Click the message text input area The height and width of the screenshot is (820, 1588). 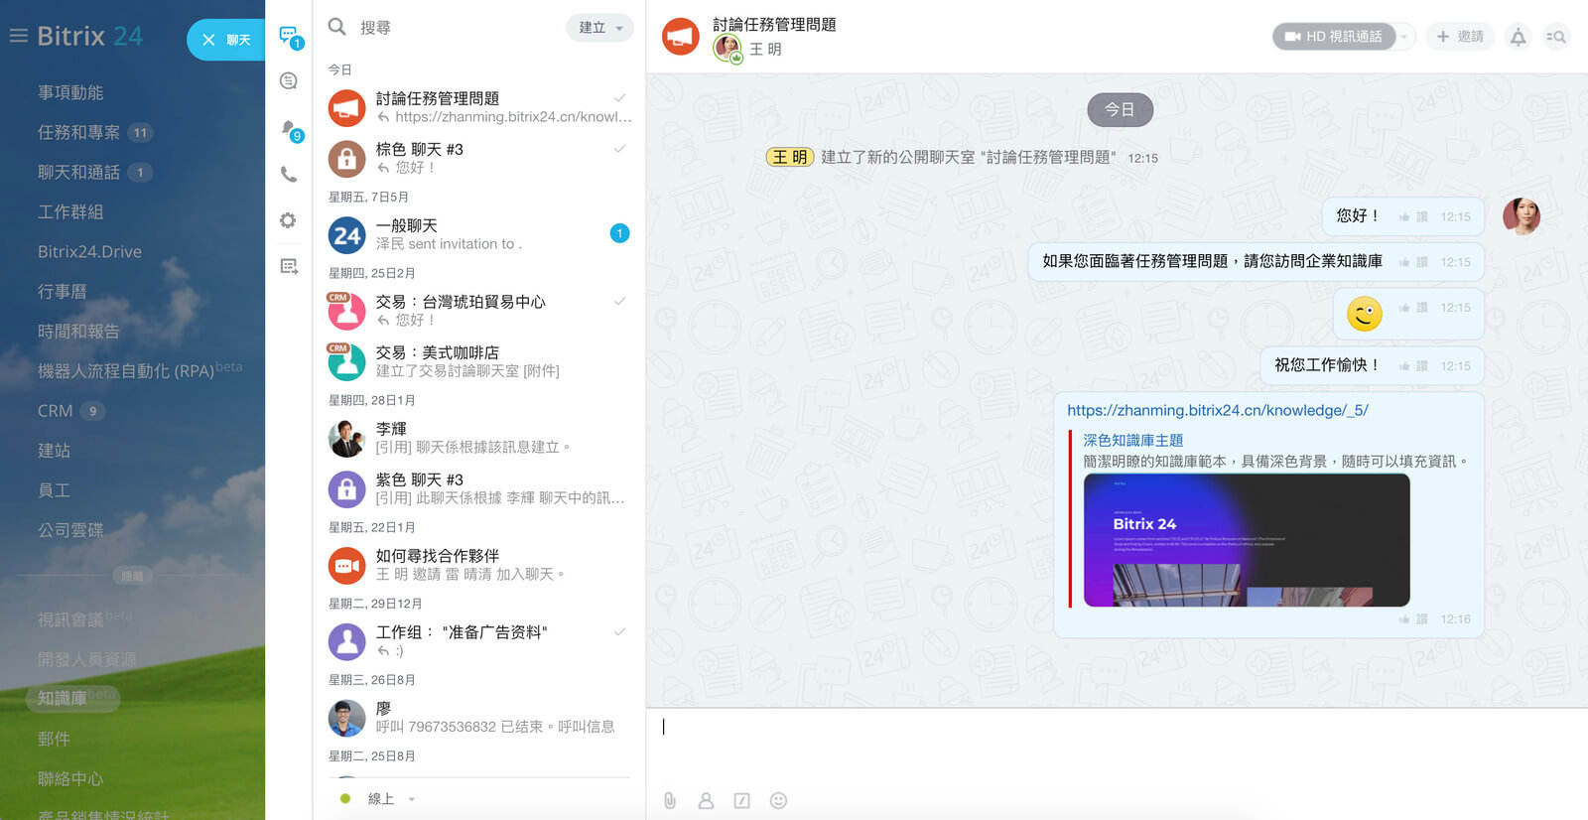[x=1117, y=745]
